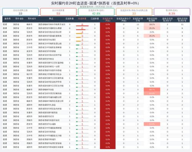Click the 首揽及时率分母 column header
192x152 pixels.
[x=138, y=20]
